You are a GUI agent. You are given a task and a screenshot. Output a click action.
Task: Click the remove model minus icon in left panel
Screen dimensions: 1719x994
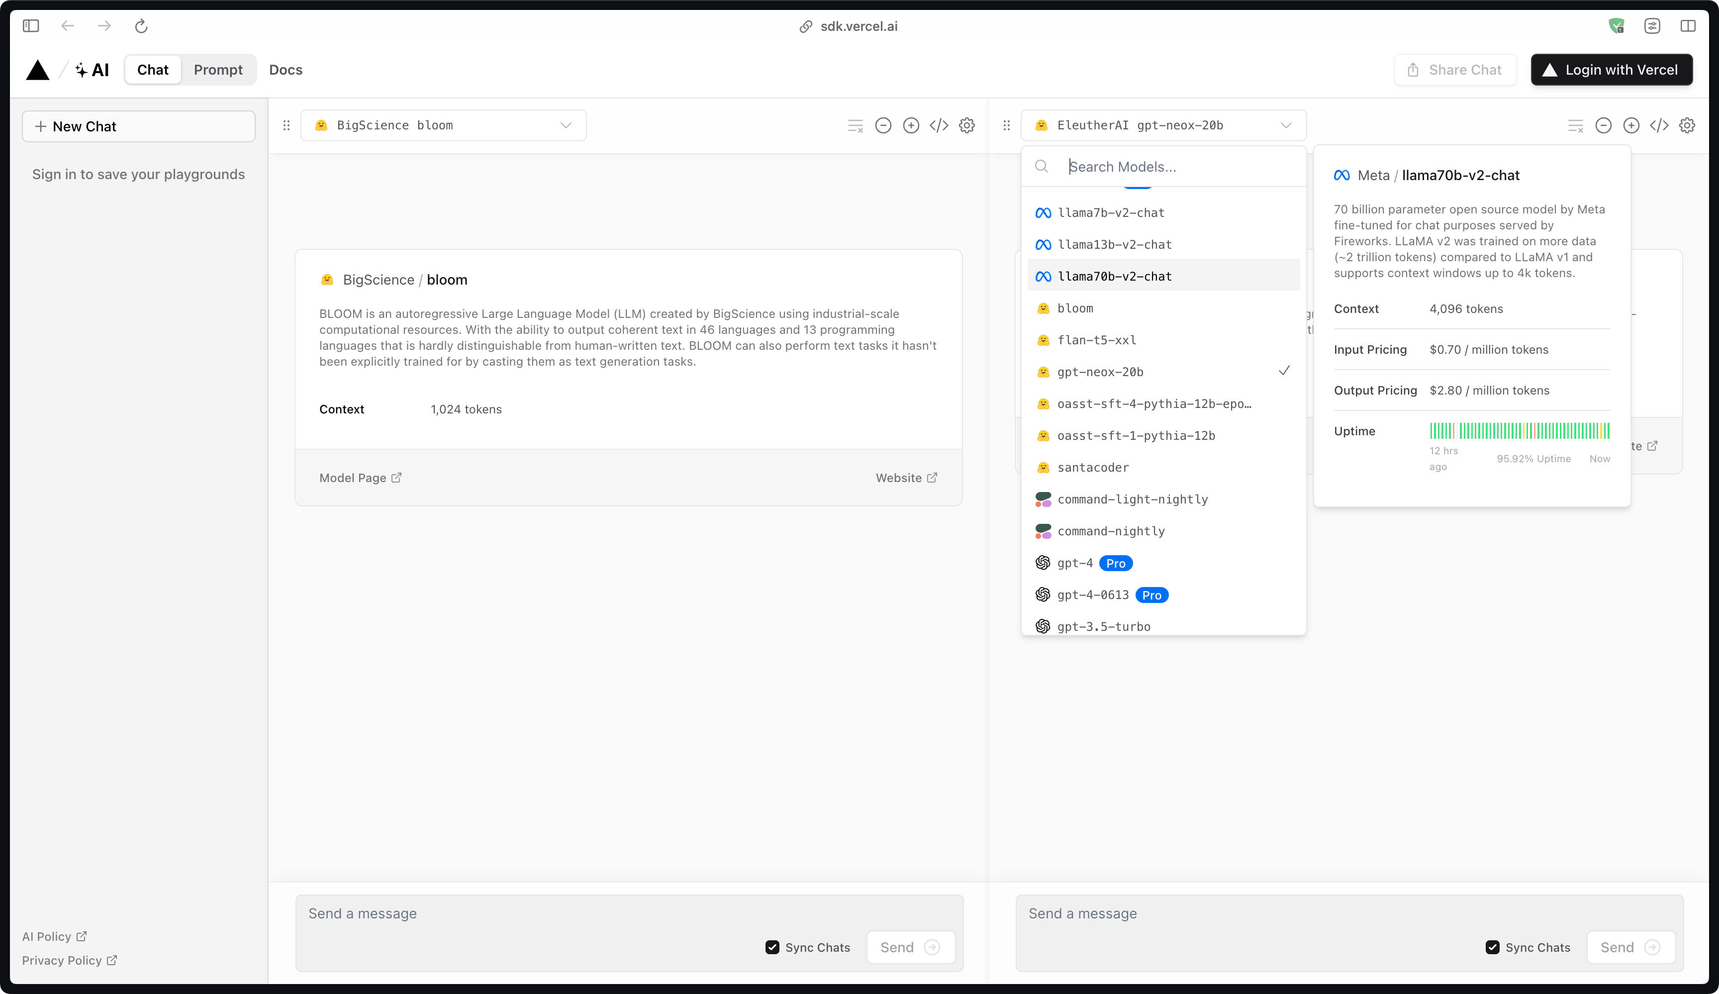pyautogui.click(x=883, y=125)
